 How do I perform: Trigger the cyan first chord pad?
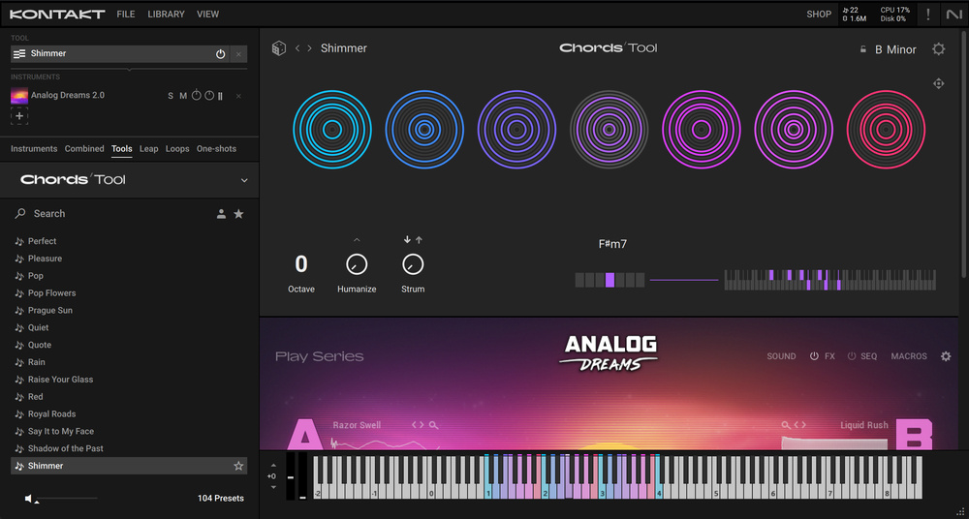331,129
